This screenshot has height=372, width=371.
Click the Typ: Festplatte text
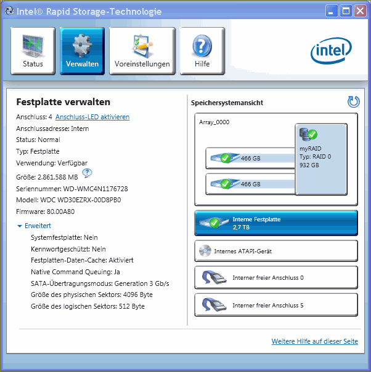[38, 151]
